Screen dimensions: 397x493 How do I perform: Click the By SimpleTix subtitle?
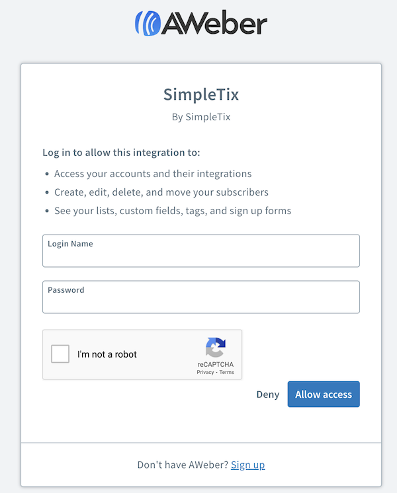tap(201, 117)
